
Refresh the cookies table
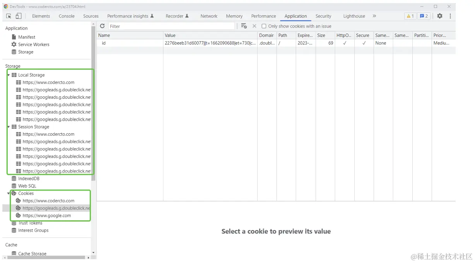(103, 26)
